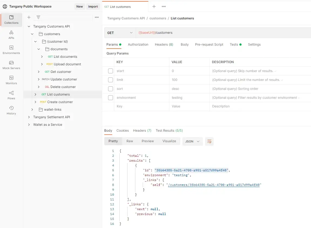311x228 pixels.
Task: Click the Import button
Action: [x=93, y=6]
